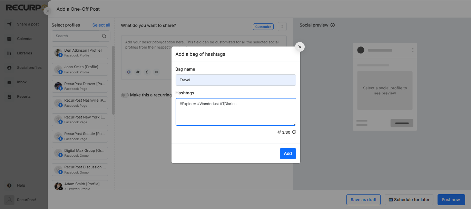Click Schedule for later
The image size is (471, 209).
pyautogui.click(x=409, y=200)
